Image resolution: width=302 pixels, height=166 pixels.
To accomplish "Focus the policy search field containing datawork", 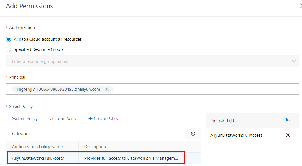I will [x=92, y=134].
